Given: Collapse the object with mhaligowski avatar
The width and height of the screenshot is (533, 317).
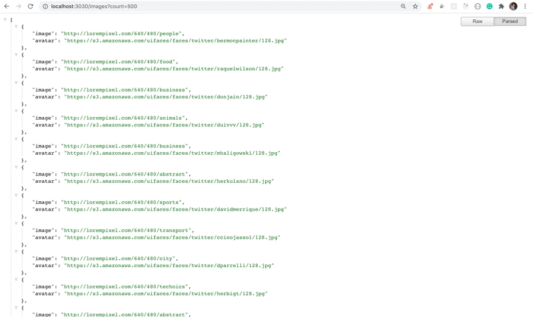Looking at the screenshot, I should 16,139.
